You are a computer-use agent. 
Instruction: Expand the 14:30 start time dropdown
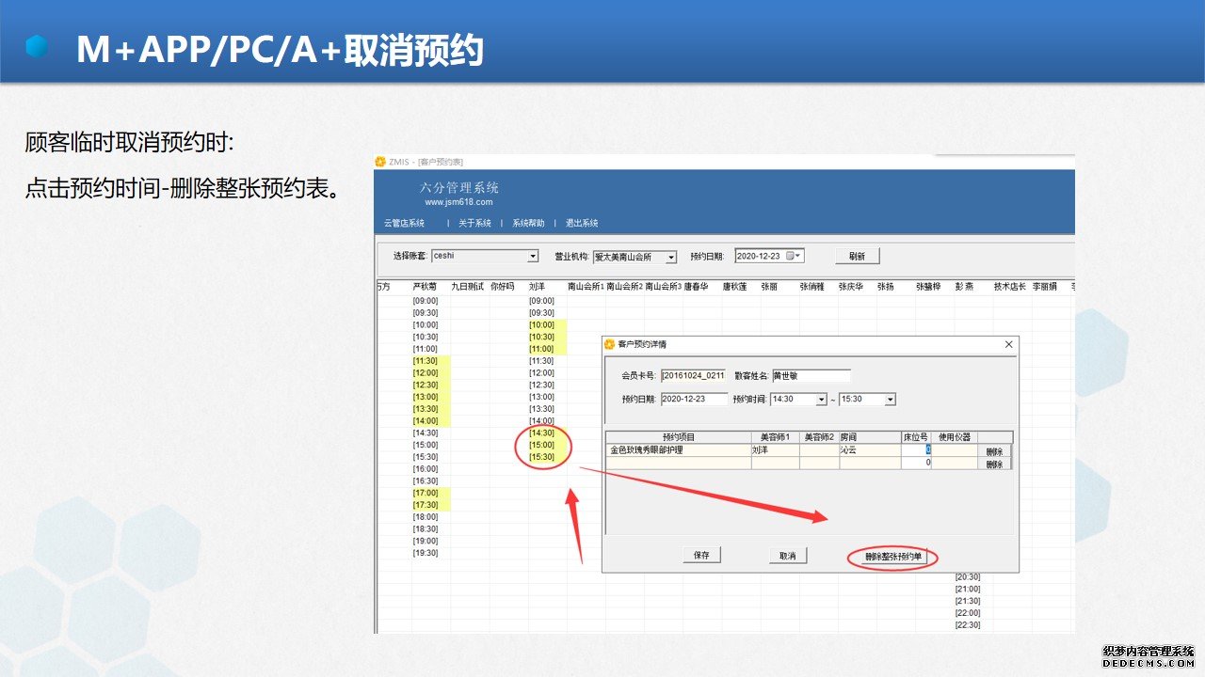click(822, 400)
